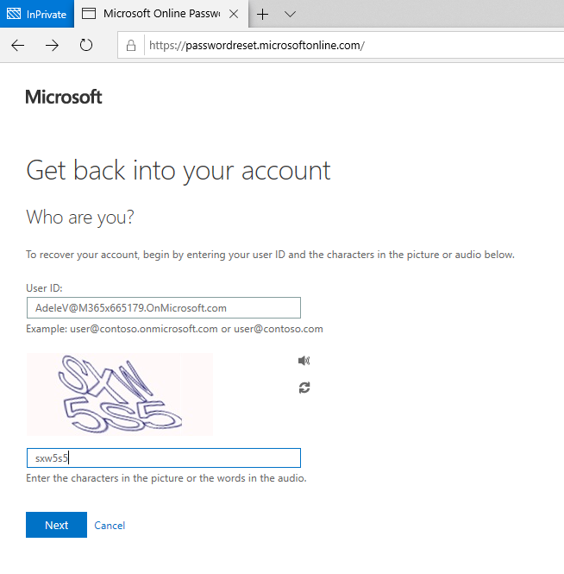
Task: Click the 'Who are you?' subheading
Action: (80, 217)
